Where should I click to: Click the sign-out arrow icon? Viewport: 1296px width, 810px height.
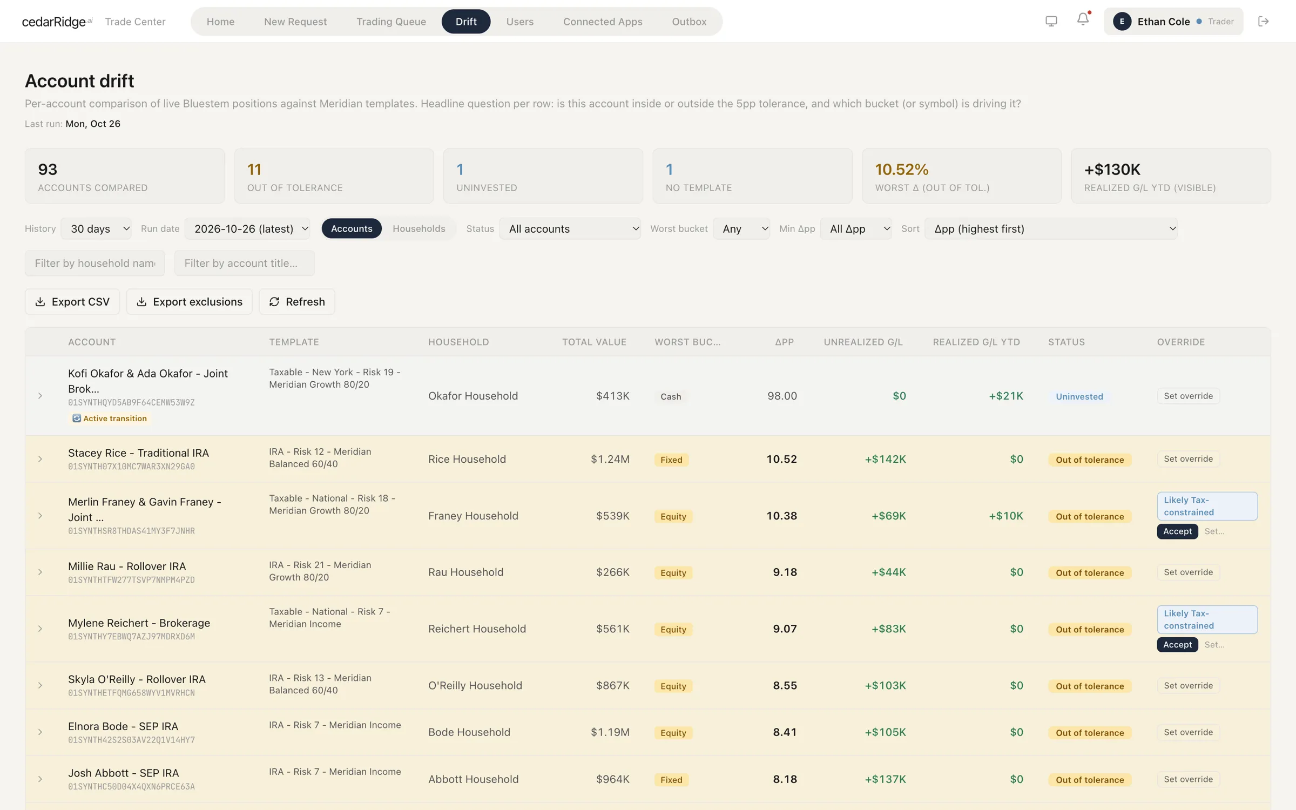[x=1263, y=22]
